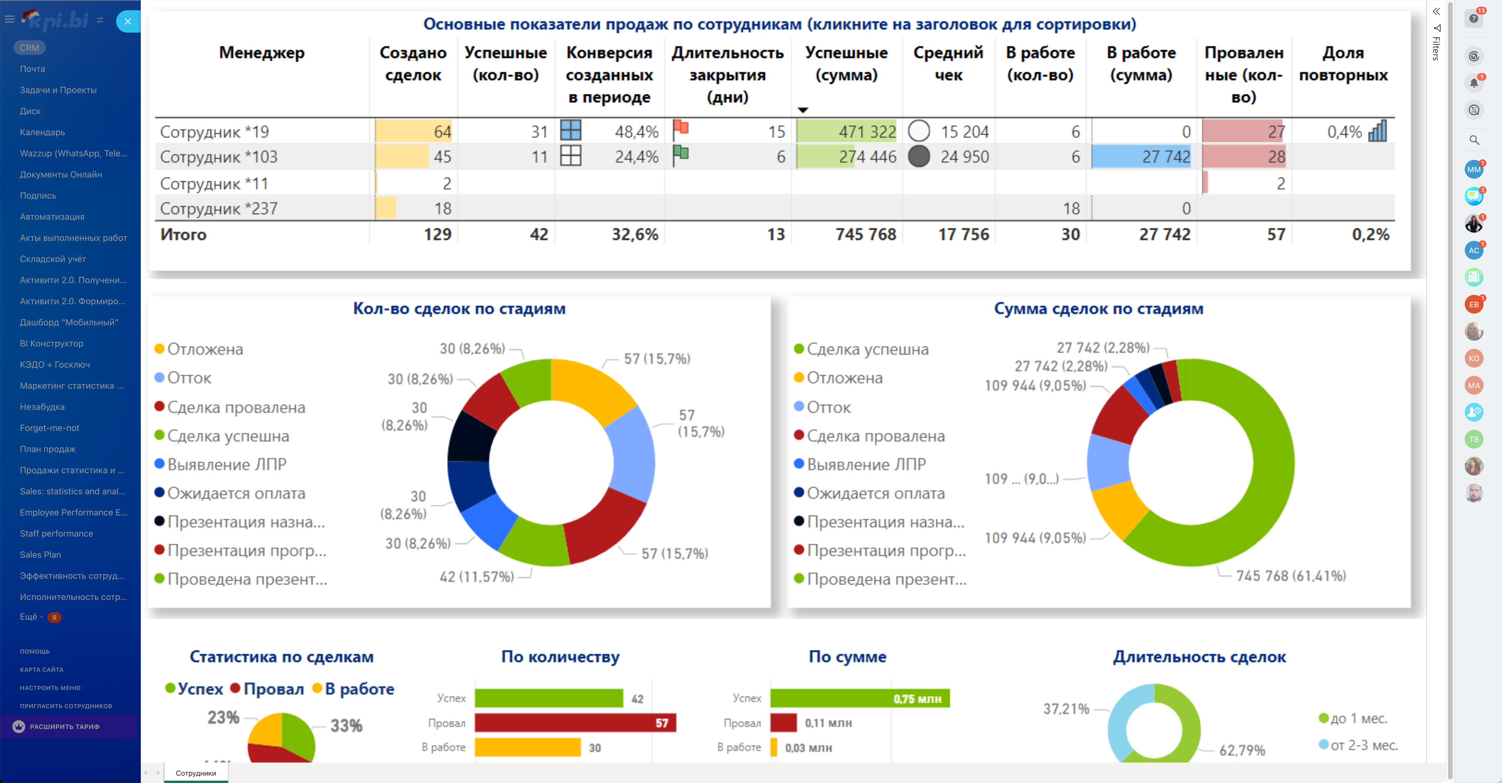Click the menu settings sliders icon
Image resolution: width=1502 pixels, height=783 pixels.
point(100,20)
